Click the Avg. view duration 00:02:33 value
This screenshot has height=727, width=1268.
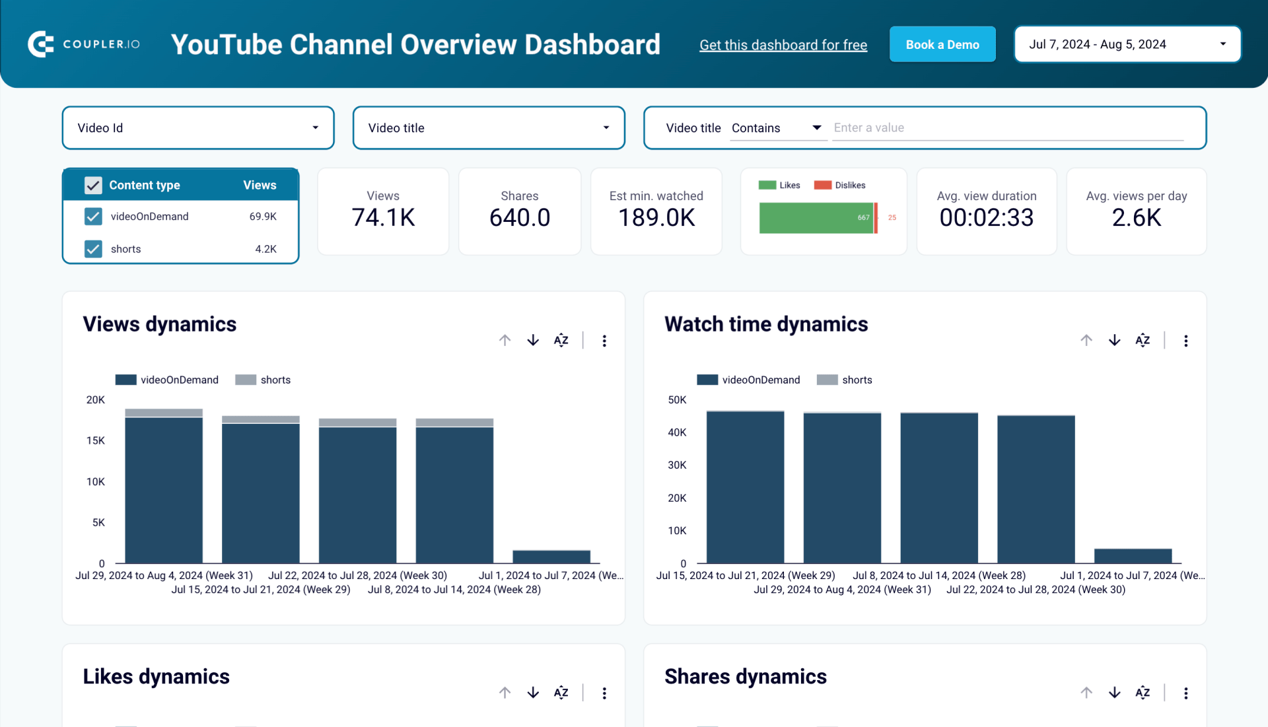(987, 218)
